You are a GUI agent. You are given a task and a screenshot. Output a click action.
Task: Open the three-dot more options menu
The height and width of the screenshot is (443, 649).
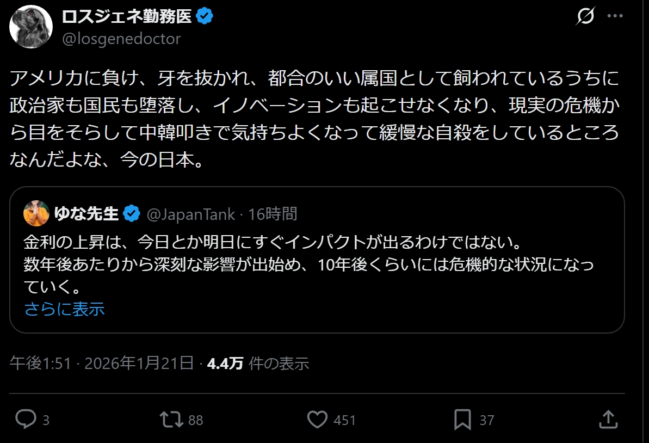615,17
